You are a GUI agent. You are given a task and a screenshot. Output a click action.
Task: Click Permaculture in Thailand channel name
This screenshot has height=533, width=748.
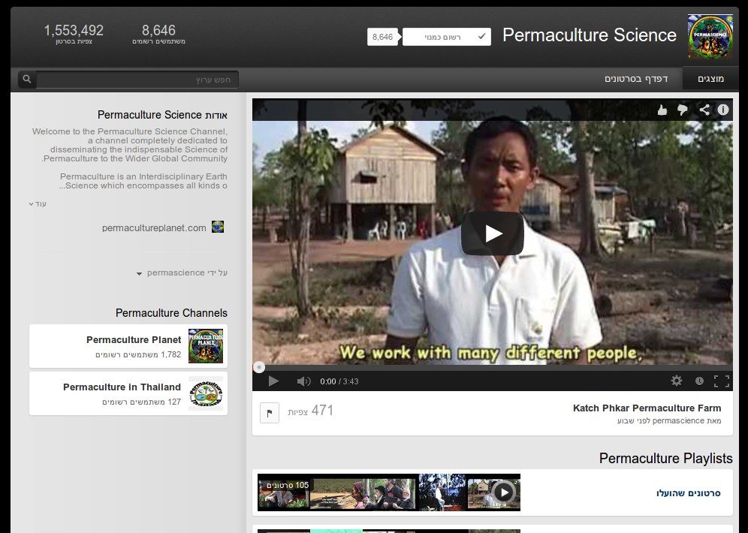(122, 387)
